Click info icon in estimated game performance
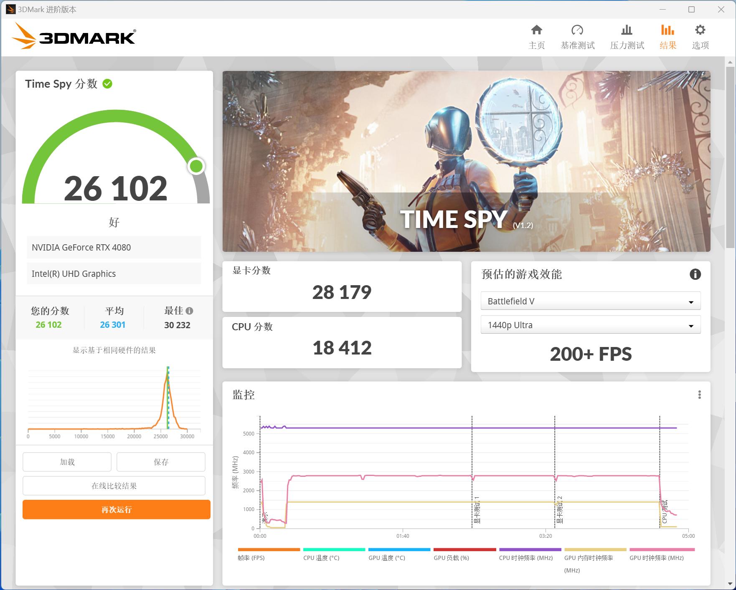736x590 pixels. point(695,274)
